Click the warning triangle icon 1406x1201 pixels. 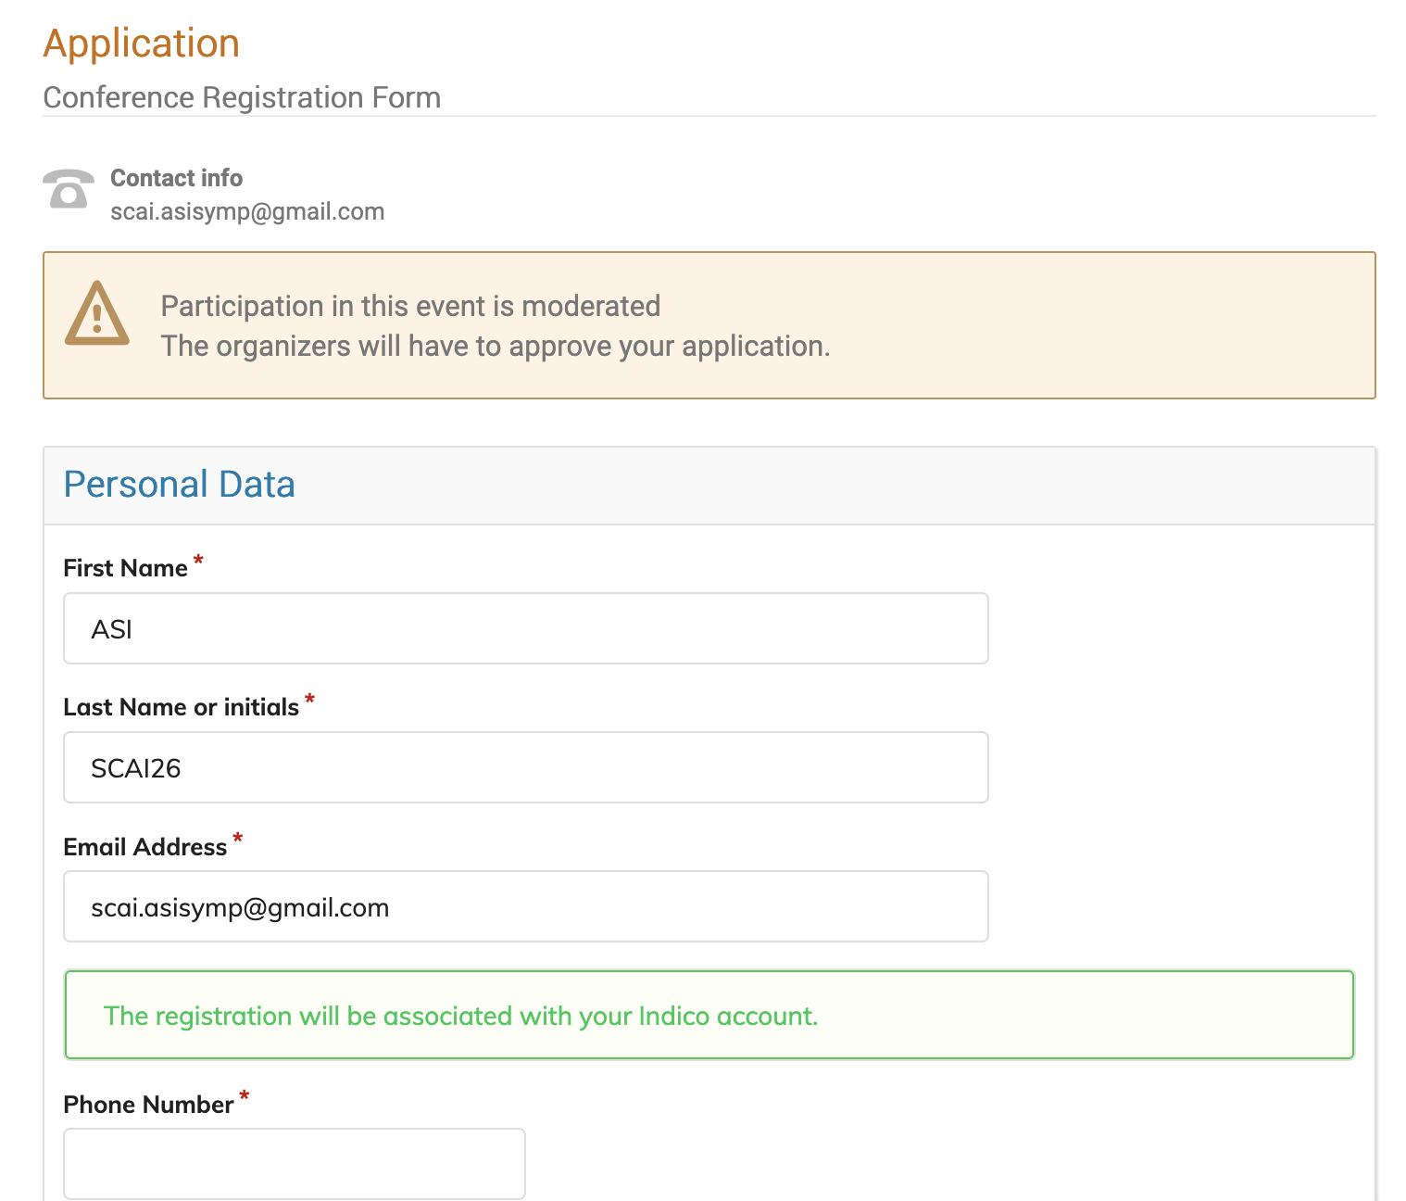coord(96,314)
